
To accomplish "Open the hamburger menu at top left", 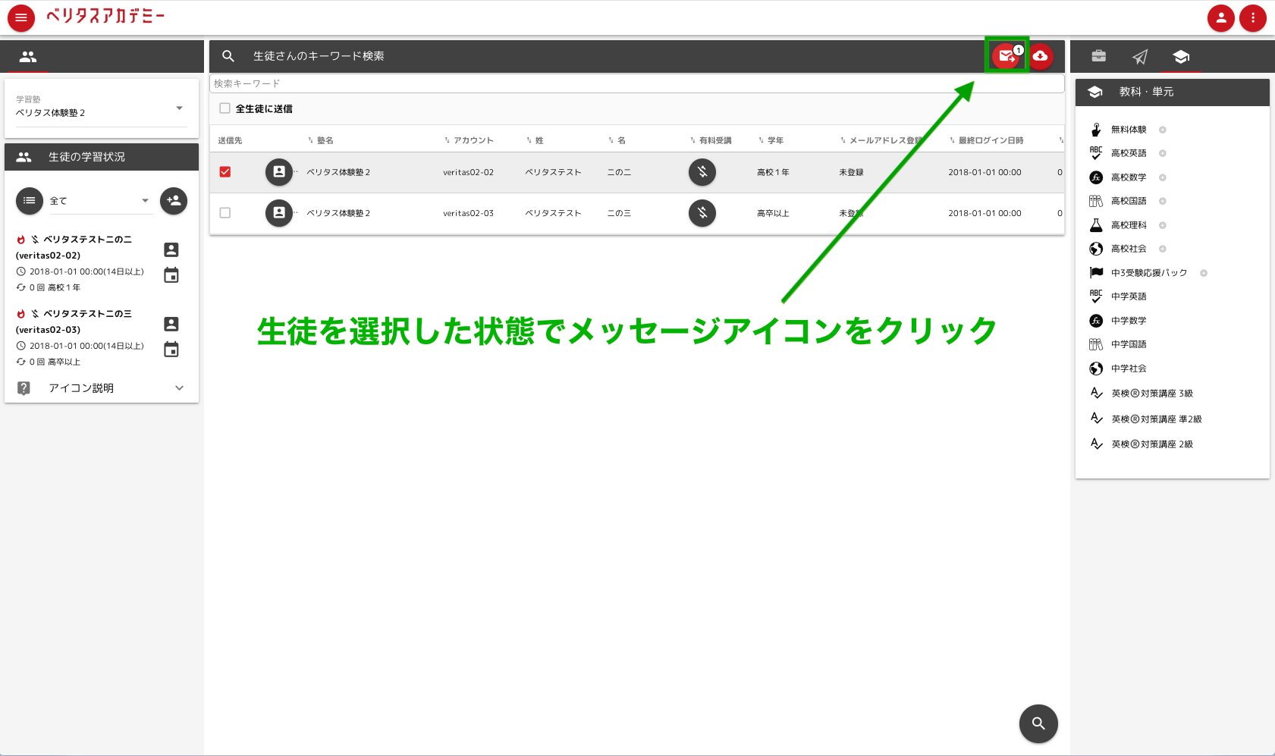I will click(20, 17).
